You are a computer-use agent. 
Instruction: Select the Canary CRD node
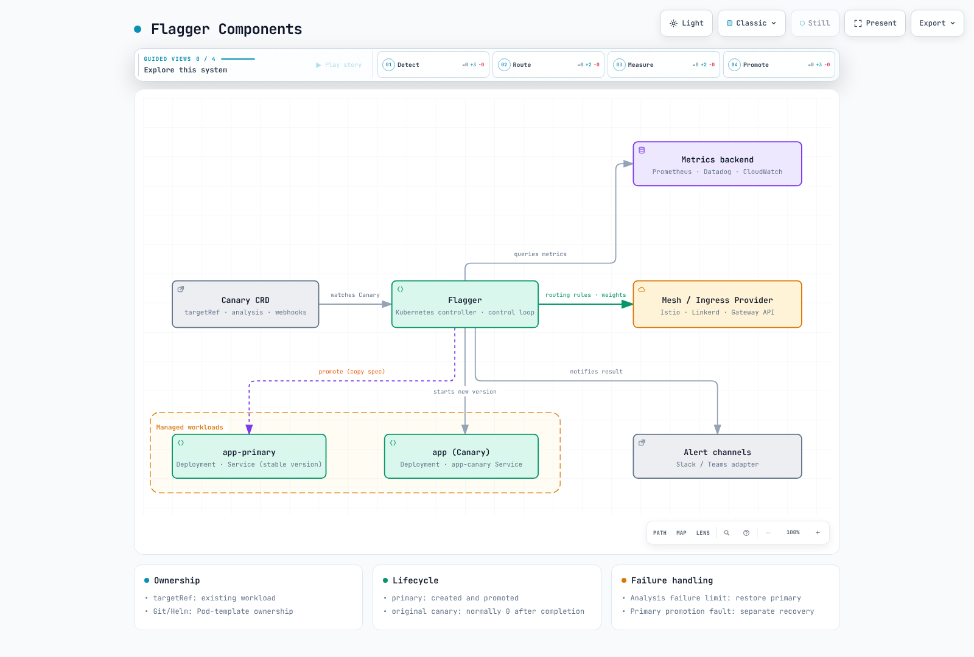click(x=245, y=304)
